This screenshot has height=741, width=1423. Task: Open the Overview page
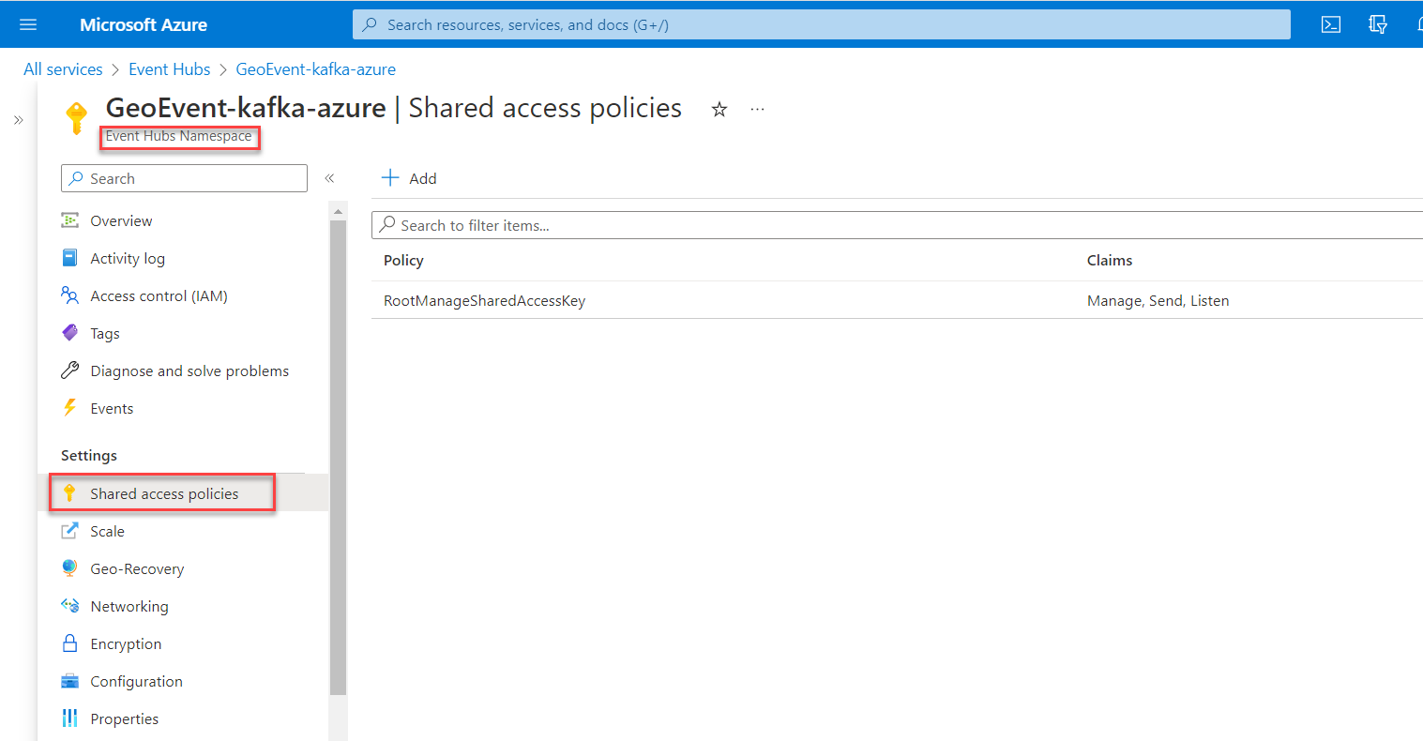pyautogui.click(x=120, y=220)
